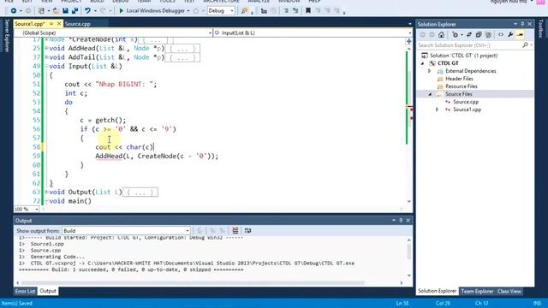Screen dimensions: 548x308
Task: Expand the collapsed AddTail function
Action: pyautogui.click(x=46, y=57)
